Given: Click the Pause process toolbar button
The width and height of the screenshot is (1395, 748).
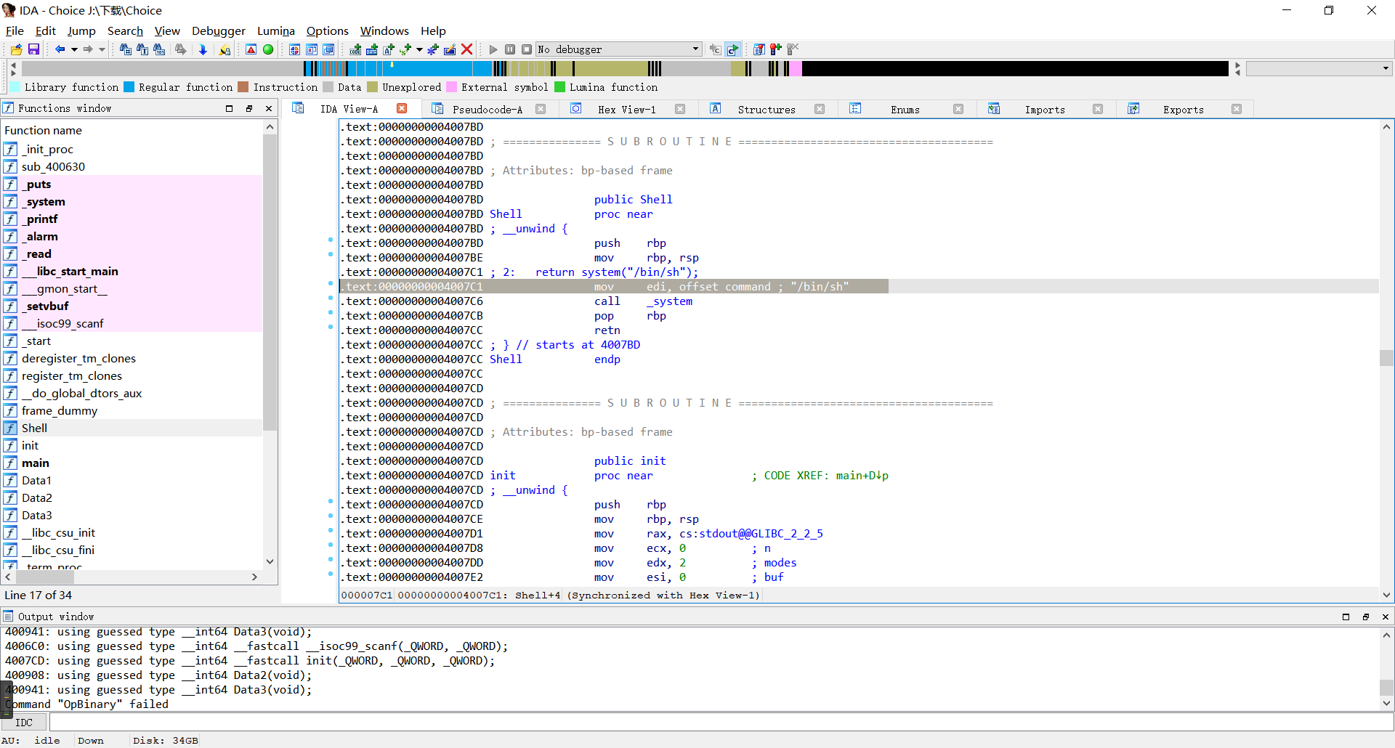Looking at the screenshot, I should [x=510, y=49].
